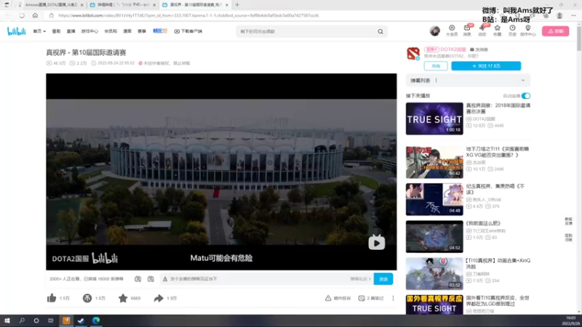The width and height of the screenshot is (582, 327).
Task: Open taskbar search
Action: (22, 320)
